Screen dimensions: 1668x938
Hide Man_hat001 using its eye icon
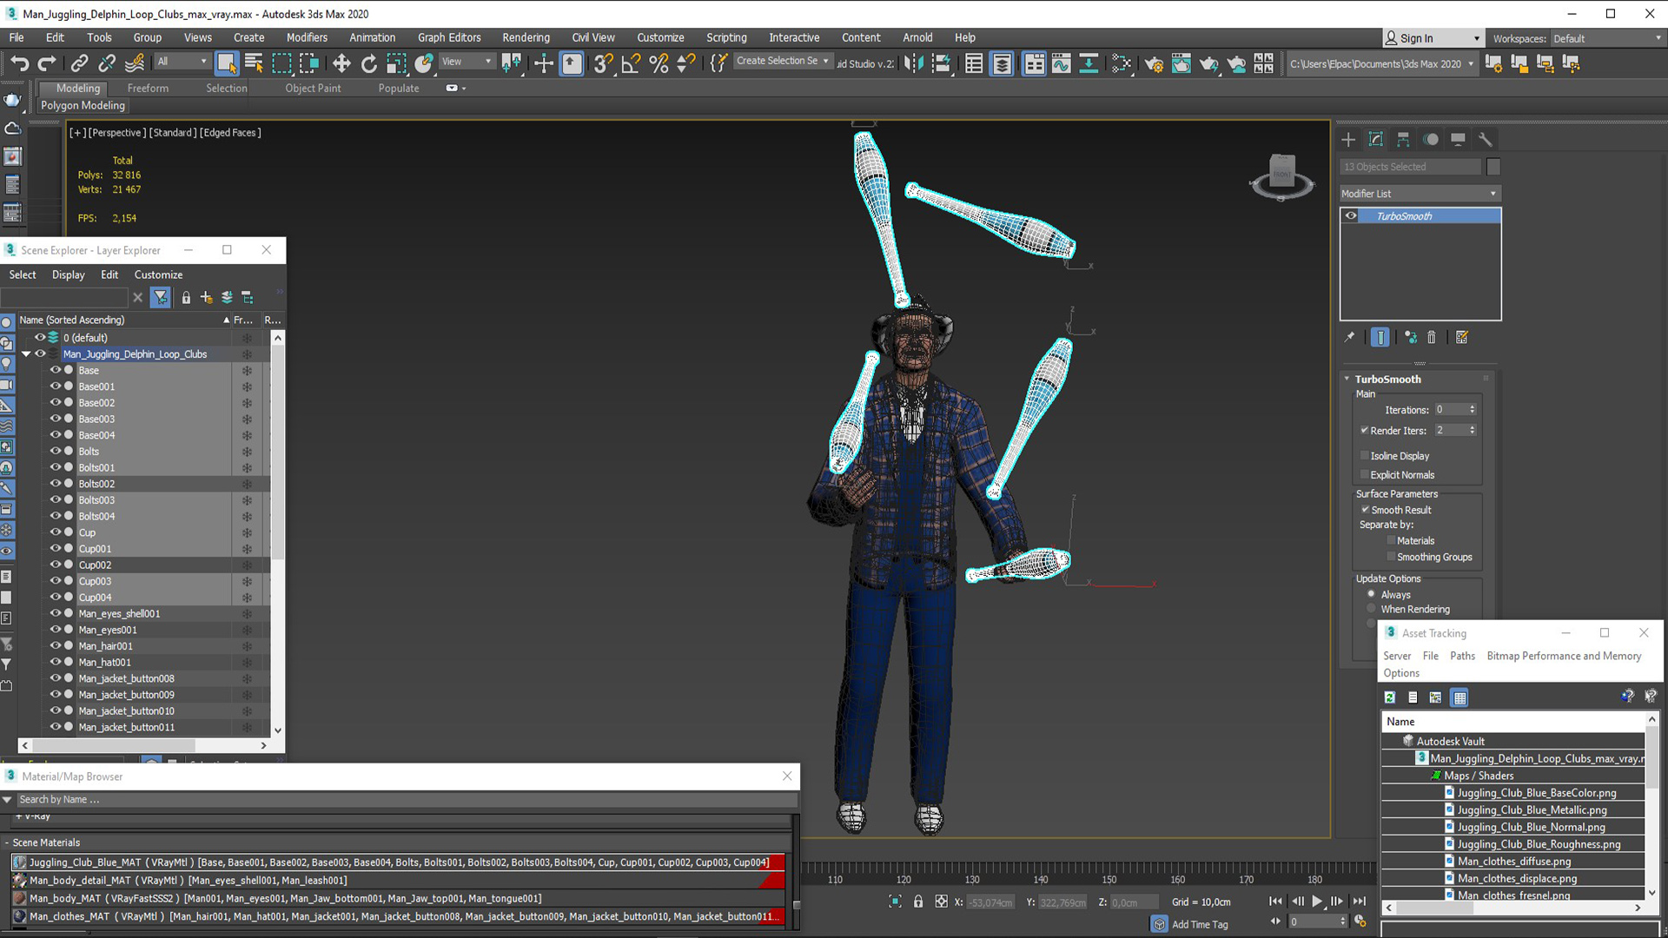pos(56,662)
